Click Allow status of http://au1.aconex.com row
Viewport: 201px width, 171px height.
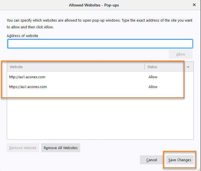tap(153, 77)
